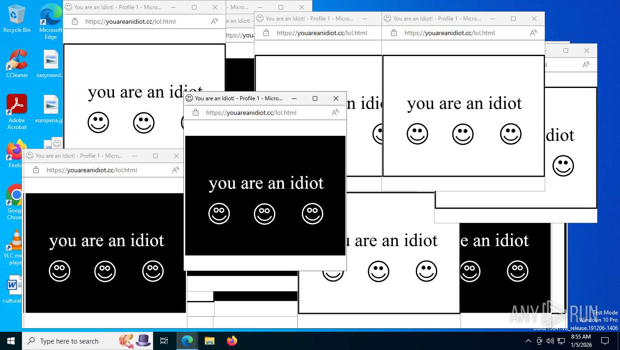Click address URL in bottom-left black window

coord(92,170)
